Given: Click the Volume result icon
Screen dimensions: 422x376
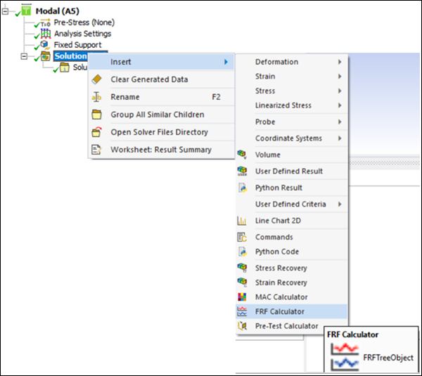Looking at the screenshot, I should 242,155.
